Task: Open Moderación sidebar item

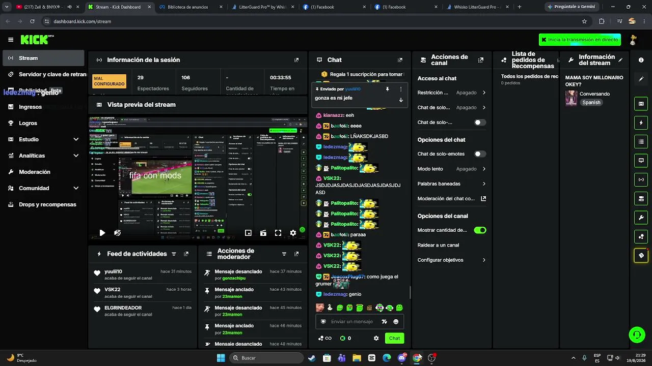Action: point(43,172)
